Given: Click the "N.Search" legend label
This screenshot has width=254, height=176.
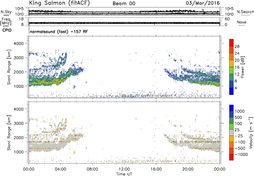Looking at the screenshot, I should tap(245, 12).
